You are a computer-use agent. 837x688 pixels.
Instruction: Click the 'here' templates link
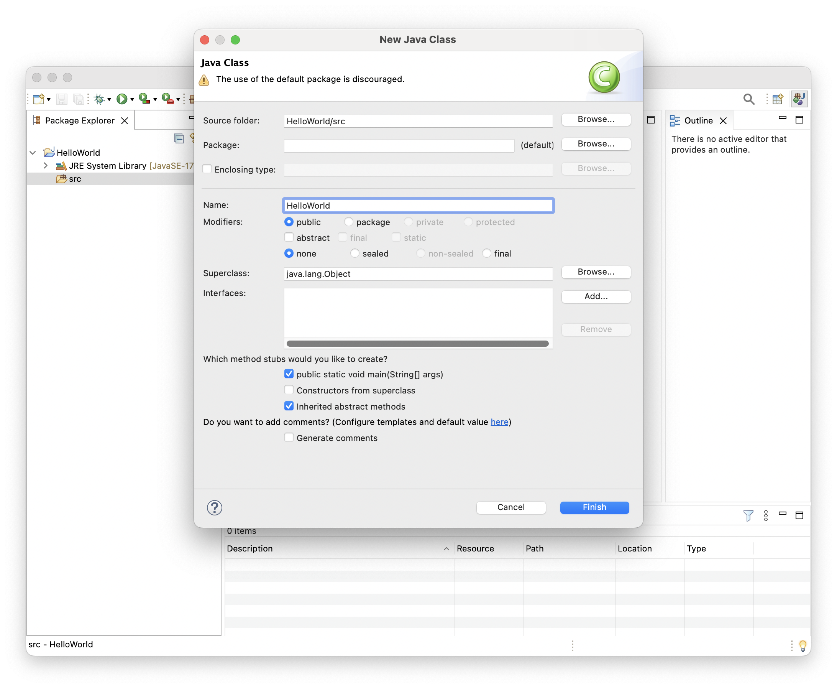[x=499, y=422]
